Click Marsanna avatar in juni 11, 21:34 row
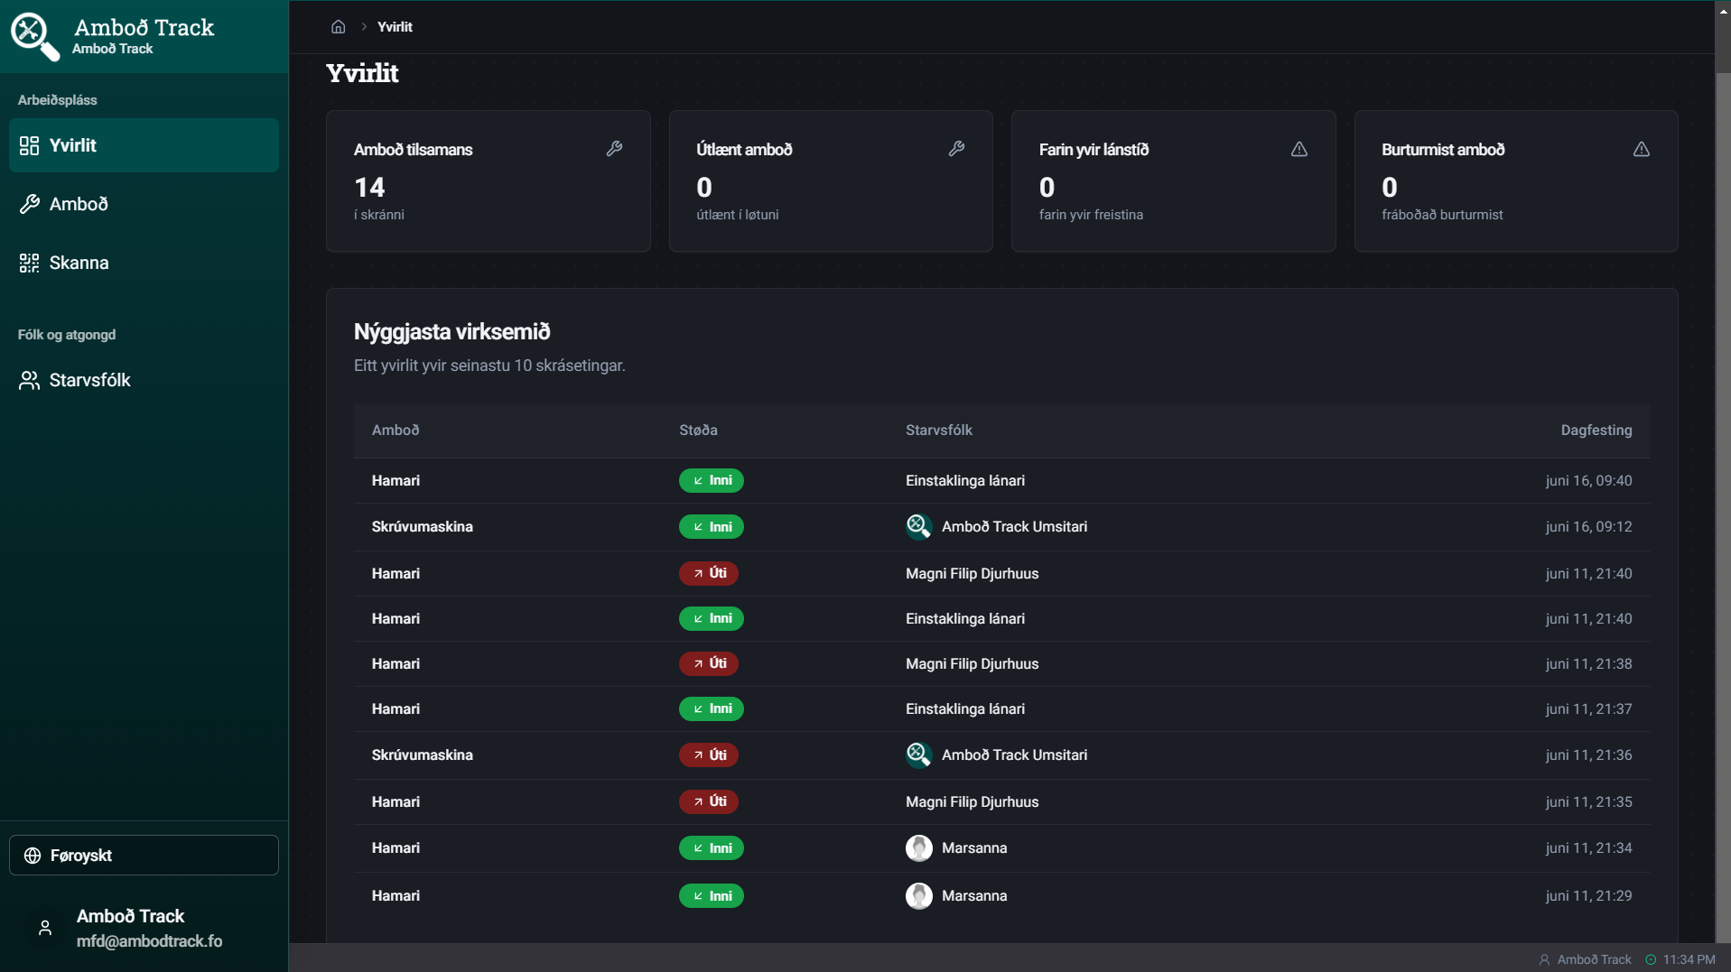1731x972 pixels. pyautogui.click(x=918, y=847)
